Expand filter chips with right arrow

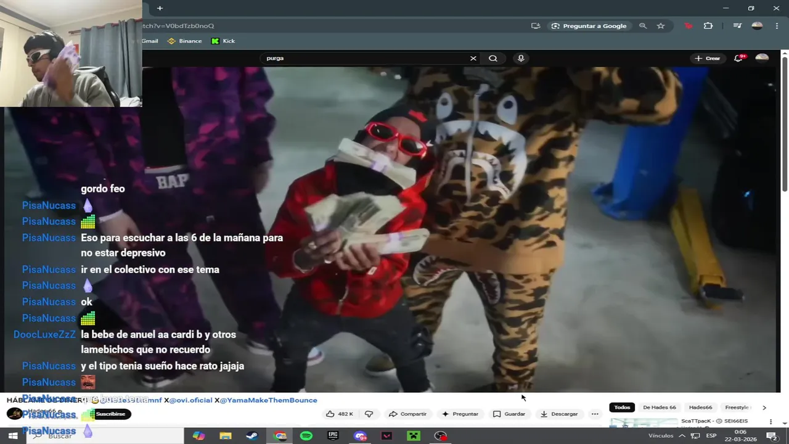pyautogui.click(x=764, y=407)
